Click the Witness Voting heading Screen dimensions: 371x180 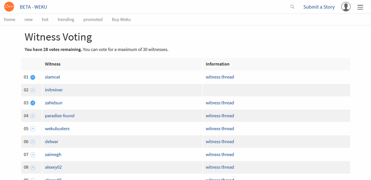(58, 37)
